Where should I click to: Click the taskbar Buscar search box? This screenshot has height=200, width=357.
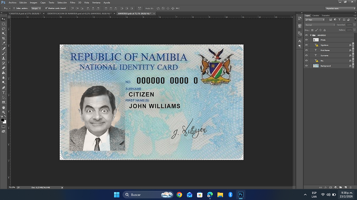148,195
